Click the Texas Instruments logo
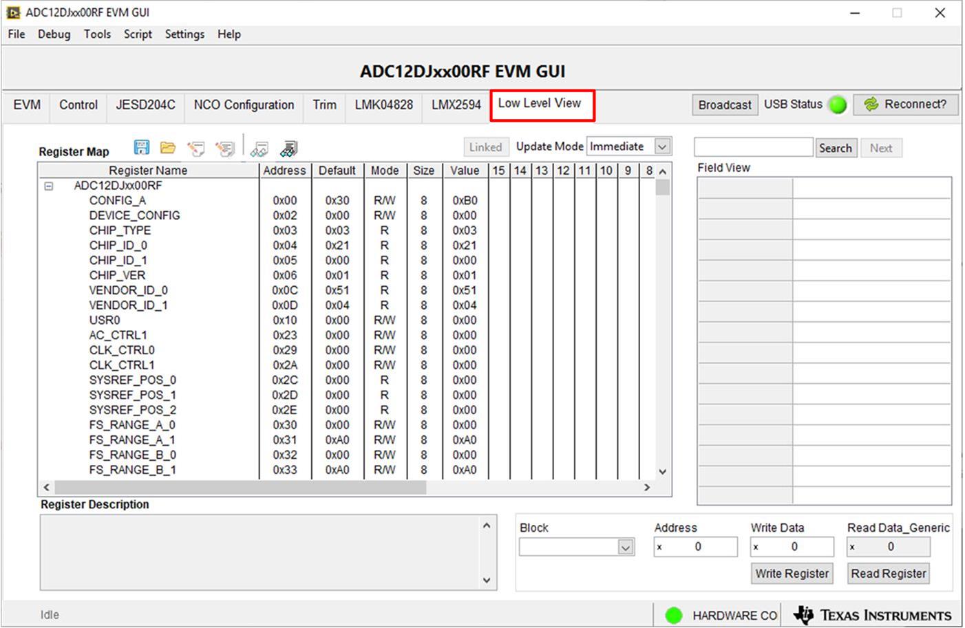Screen dimensions: 965x628 [873, 614]
